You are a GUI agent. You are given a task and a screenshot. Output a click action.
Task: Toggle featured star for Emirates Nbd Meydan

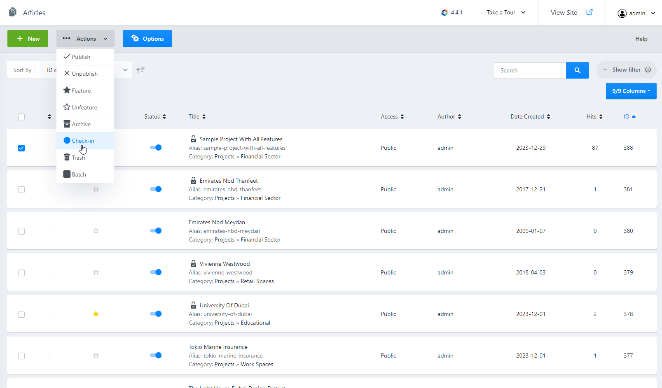(96, 231)
